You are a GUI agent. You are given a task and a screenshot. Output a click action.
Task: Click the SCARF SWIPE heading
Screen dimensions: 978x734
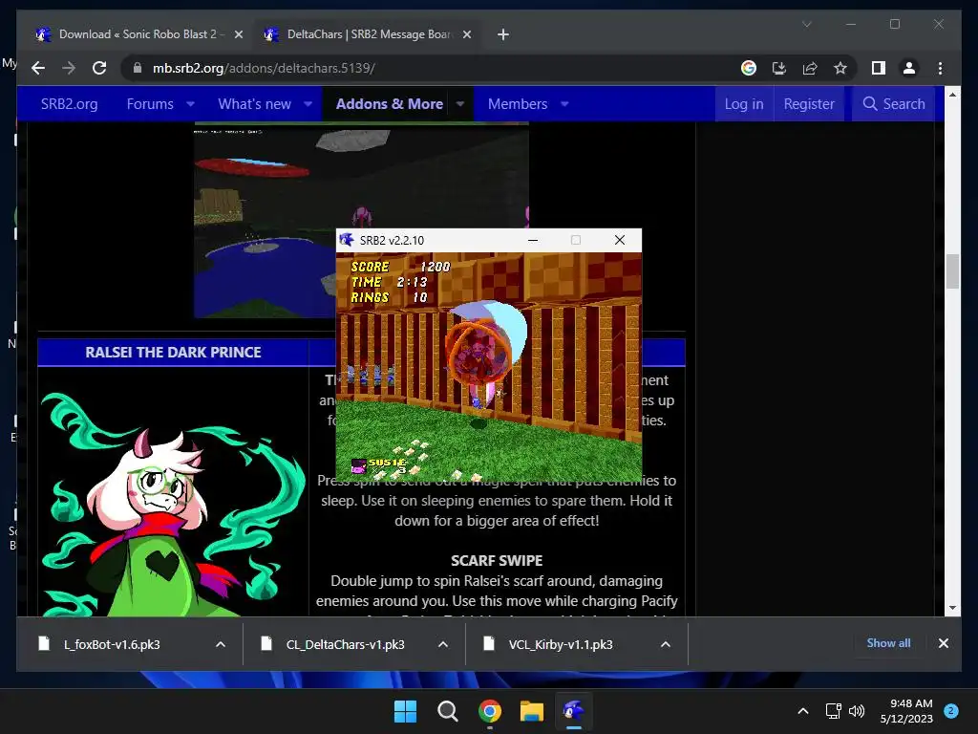[x=497, y=560]
